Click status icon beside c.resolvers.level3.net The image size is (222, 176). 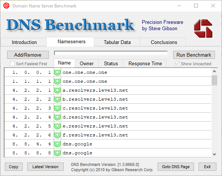(x=57, y=108)
